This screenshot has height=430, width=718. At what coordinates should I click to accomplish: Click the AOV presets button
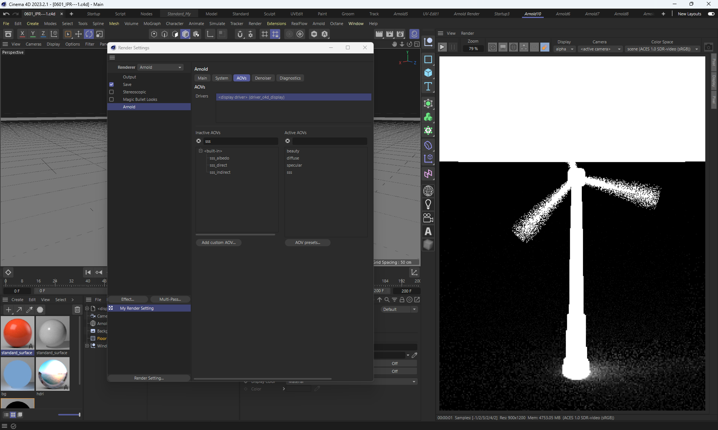pos(307,242)
